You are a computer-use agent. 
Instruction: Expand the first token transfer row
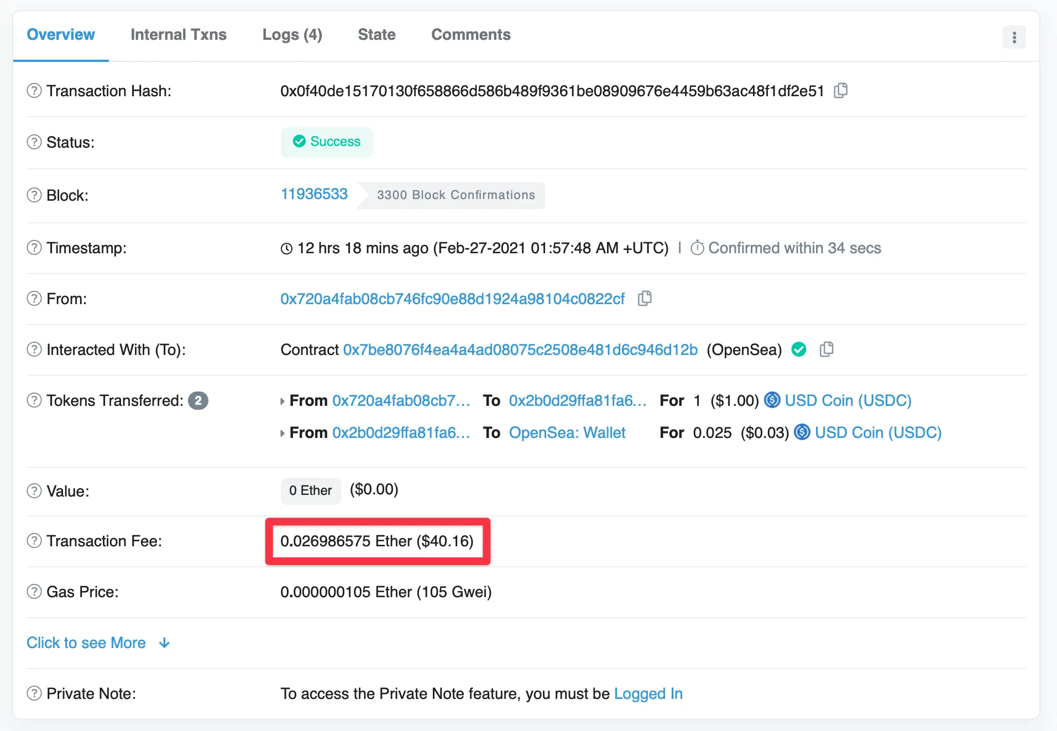[282, 400]
